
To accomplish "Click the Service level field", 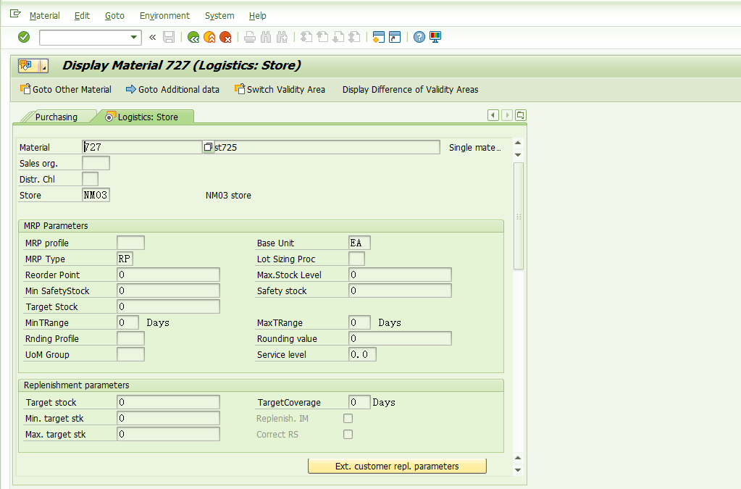I will click(x=362, y=354).
